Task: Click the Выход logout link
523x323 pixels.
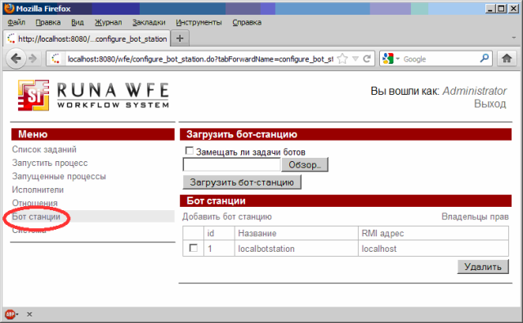Action: tap(490, 104)
